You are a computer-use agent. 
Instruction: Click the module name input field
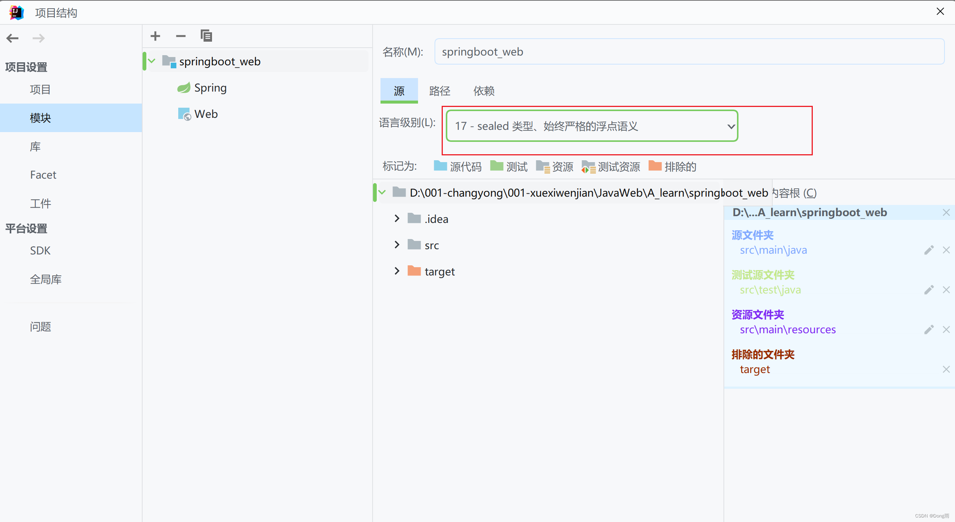[689, 51]
